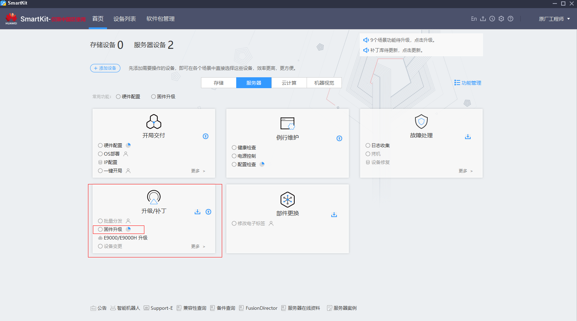Switch to 云计算 category tab
Screen dimensions: 577x321
pyautogui.click(x=289, y=83)
